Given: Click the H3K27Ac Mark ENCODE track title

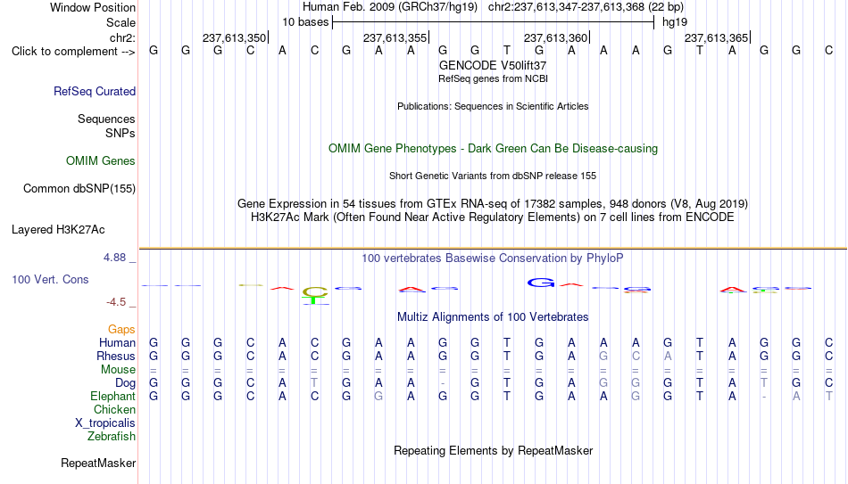Looking at the screenshot, I should click(493, 217).
